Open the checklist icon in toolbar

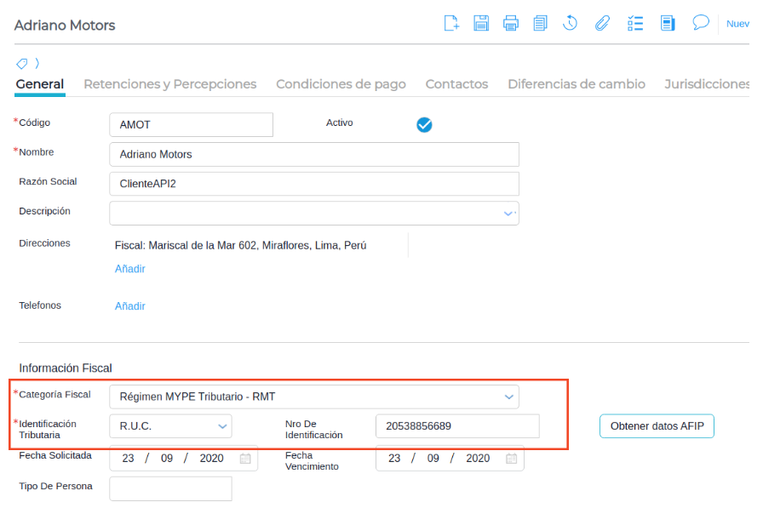[x=635, y=23]
